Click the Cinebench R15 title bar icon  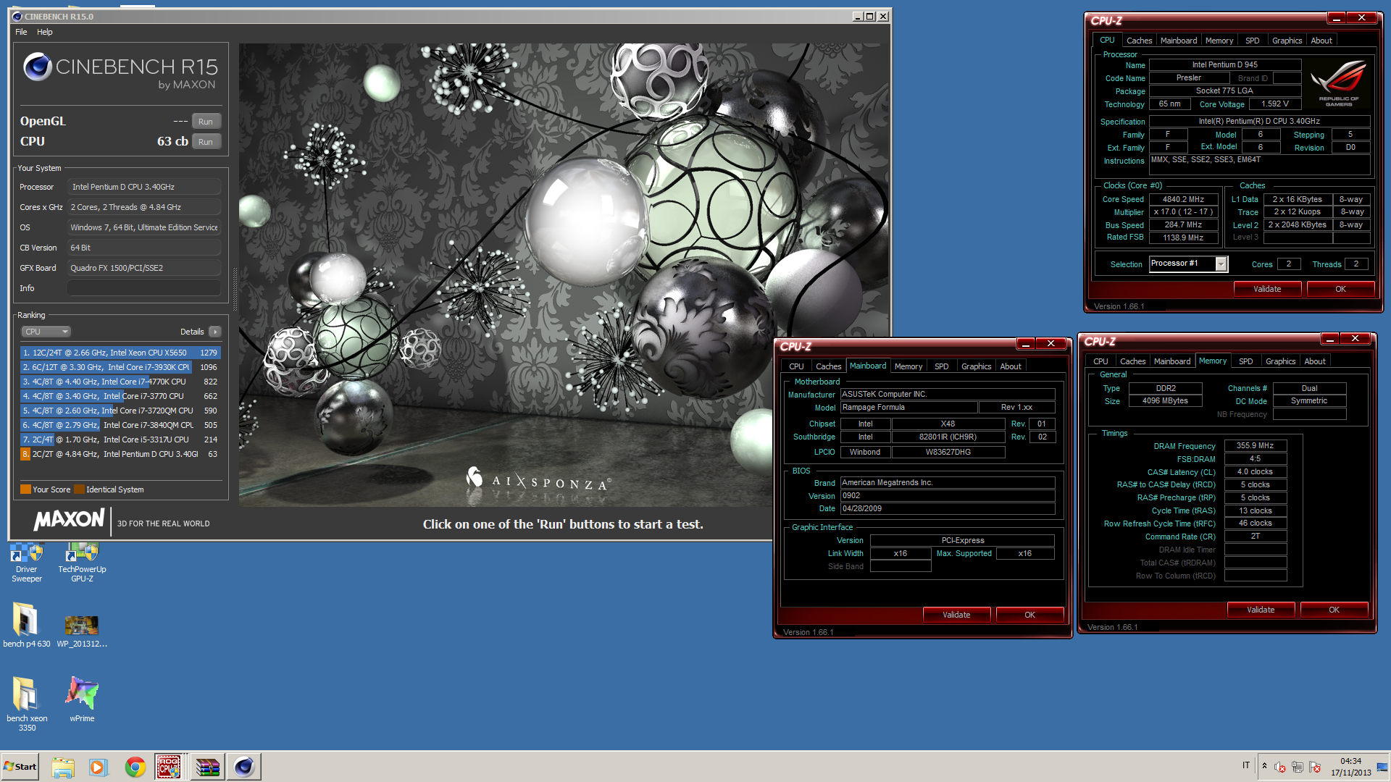(17, 16)
